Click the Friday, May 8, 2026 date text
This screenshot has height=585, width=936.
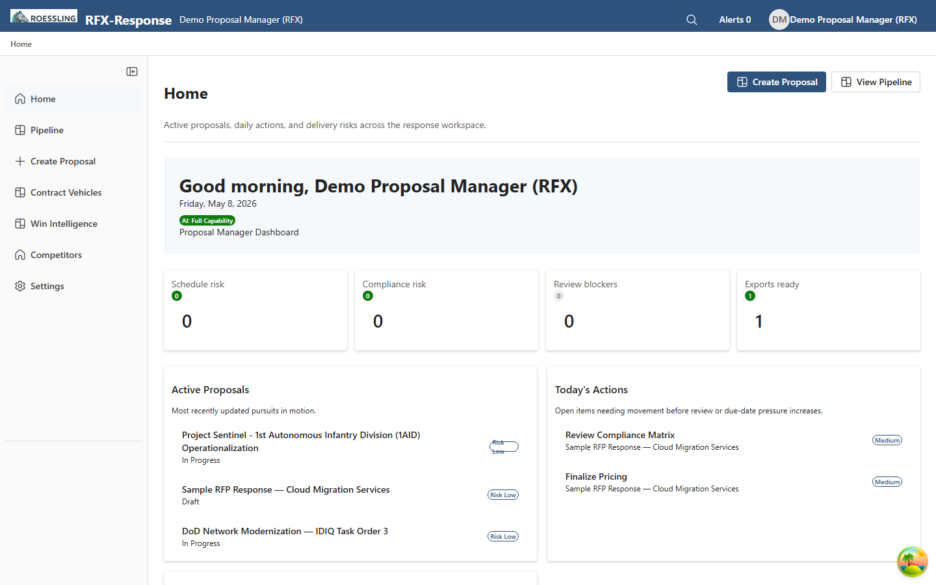218,203
